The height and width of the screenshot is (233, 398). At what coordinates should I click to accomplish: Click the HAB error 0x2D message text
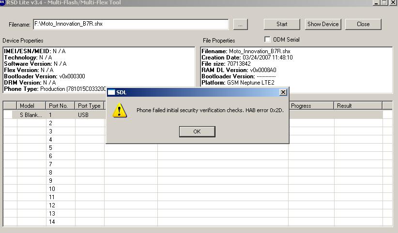click(x=210, y=110)
